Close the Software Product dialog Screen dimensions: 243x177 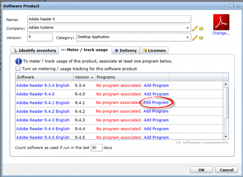tap(238, 6)
